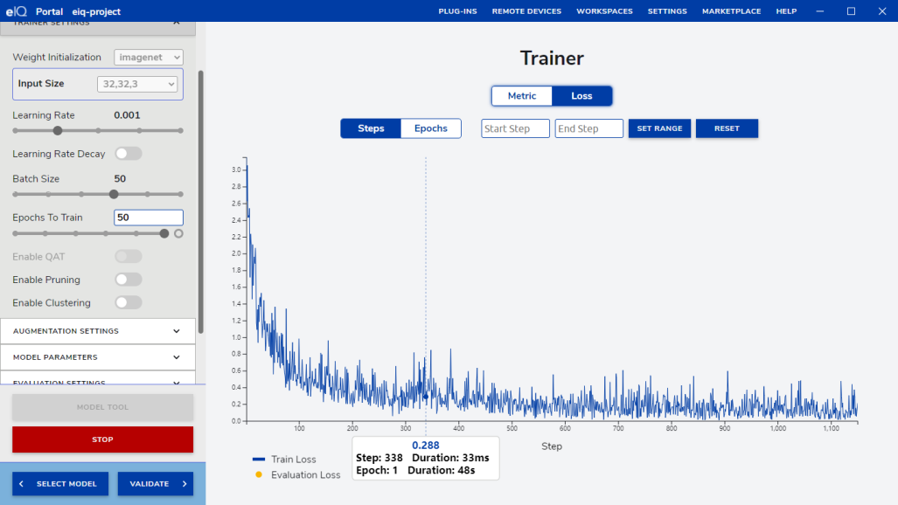Viewport: 898px width, 505px height.
Task: Open Weight Initialization dropdown
Action: (x=149, y=58)
